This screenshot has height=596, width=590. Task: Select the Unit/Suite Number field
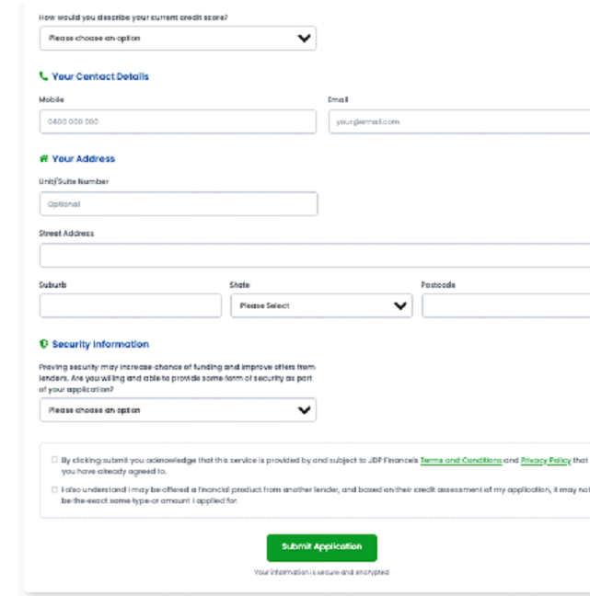178,203
